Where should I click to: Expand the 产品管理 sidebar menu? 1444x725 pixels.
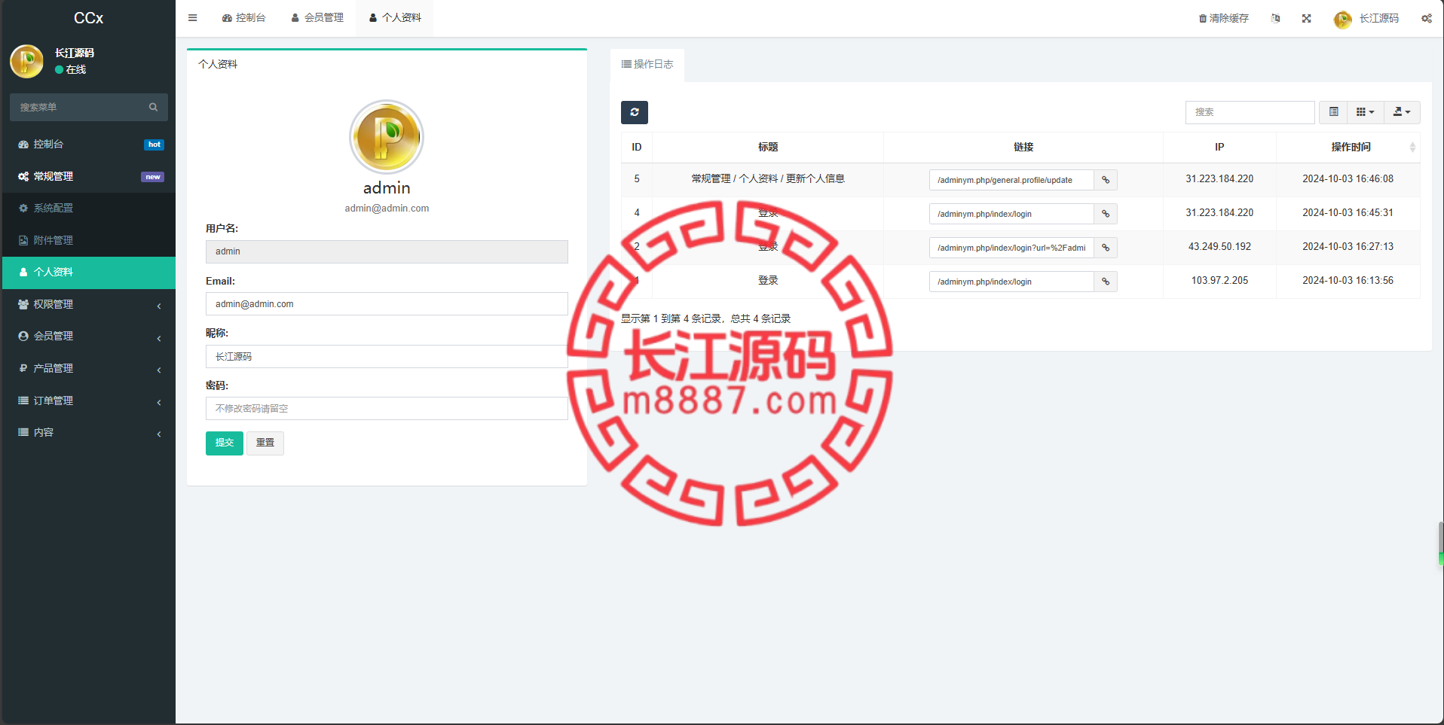click(x=89, y=368)
